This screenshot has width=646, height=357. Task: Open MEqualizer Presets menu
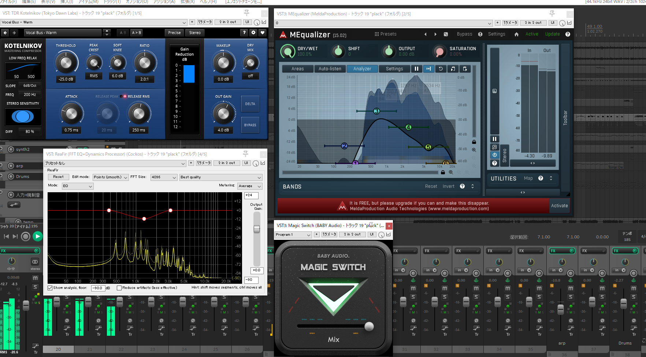[x=385, y=34]
